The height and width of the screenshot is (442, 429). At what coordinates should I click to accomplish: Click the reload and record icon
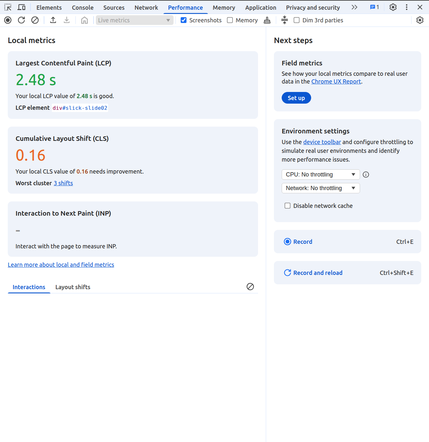pyautogui.click(x=21, y=20)
